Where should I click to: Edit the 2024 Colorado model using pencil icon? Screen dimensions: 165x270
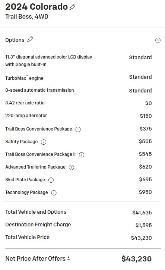tap(72, 7)
